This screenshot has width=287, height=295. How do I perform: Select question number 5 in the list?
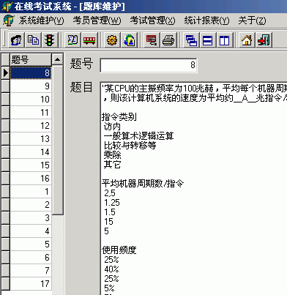31,244
